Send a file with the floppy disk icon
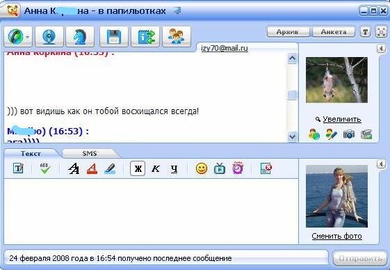 click(x=114, y=37)
